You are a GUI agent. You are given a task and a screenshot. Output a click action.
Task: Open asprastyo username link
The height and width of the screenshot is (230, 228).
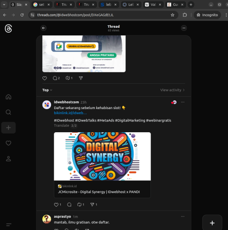62,216
